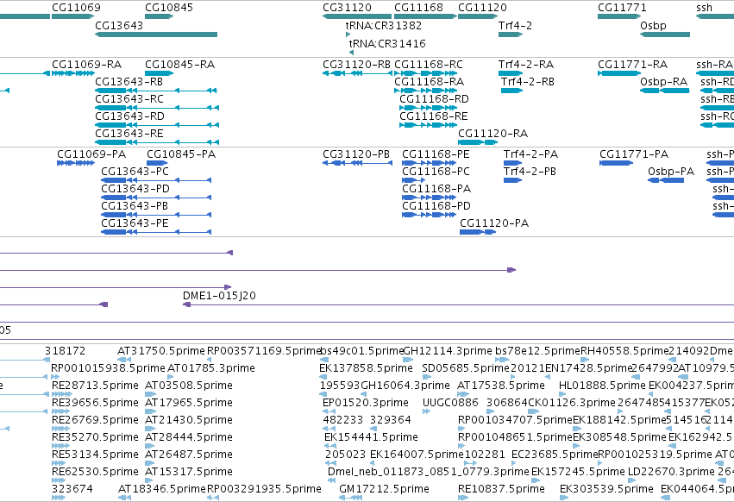Open transcript CG11168-RE

pos(434,116)
